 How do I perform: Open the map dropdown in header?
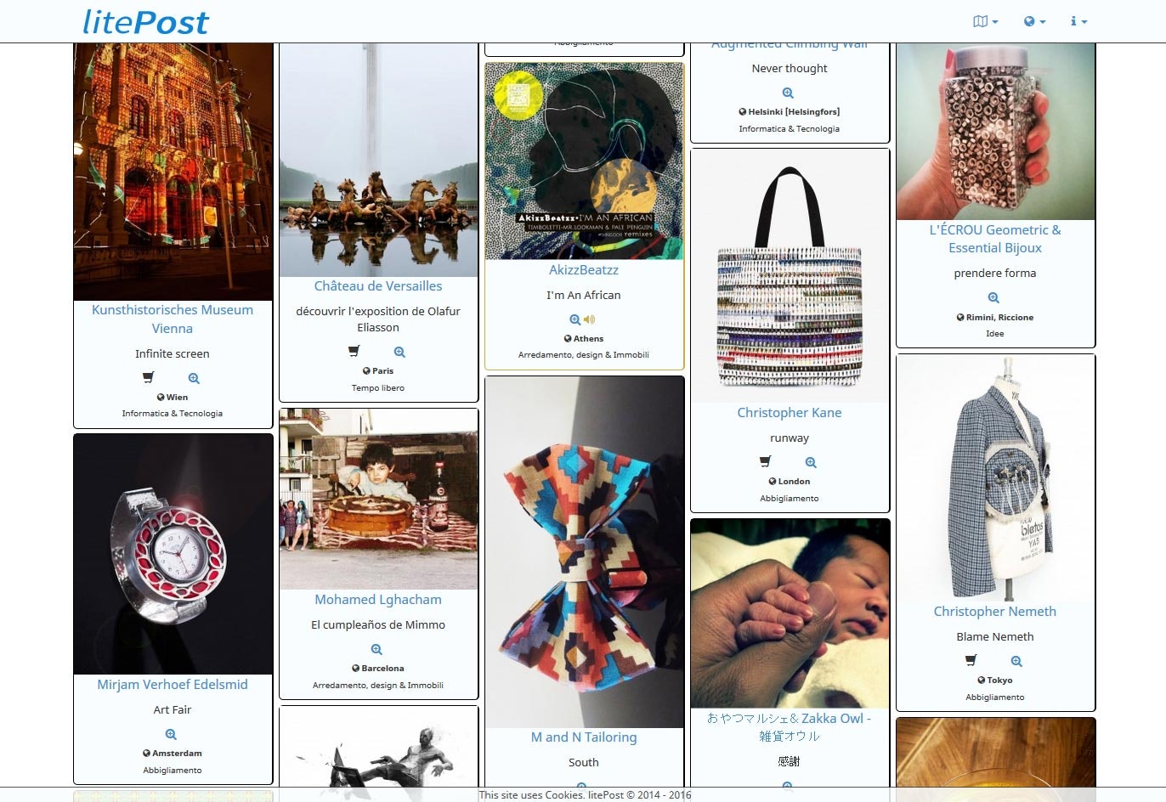tap(985, 21)
